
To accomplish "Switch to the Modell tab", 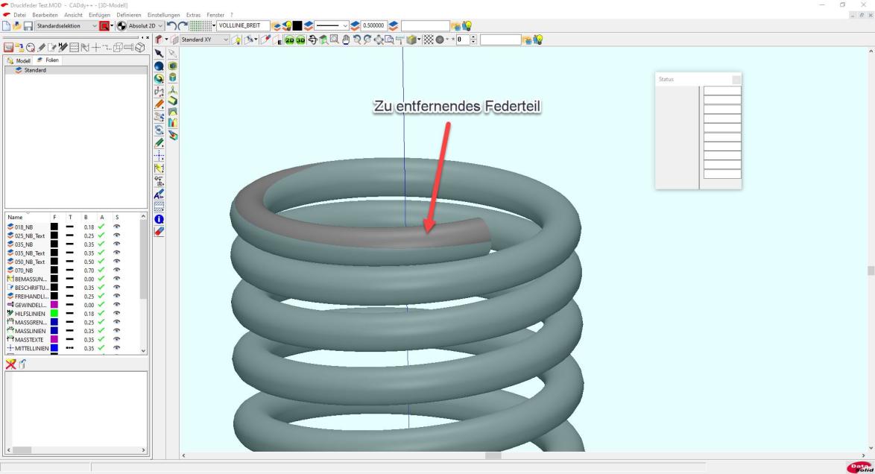I will pos(19,60).
